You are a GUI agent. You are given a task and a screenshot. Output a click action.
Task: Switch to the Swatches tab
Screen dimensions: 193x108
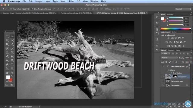pos(170,15)
